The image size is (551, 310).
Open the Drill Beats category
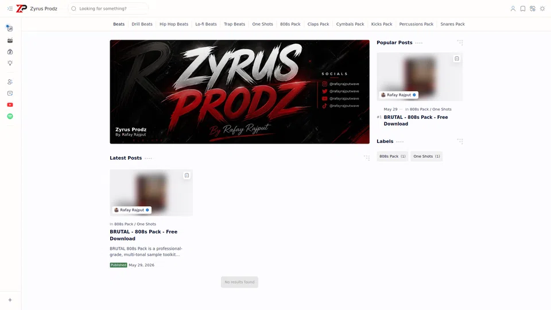point(142,24)
